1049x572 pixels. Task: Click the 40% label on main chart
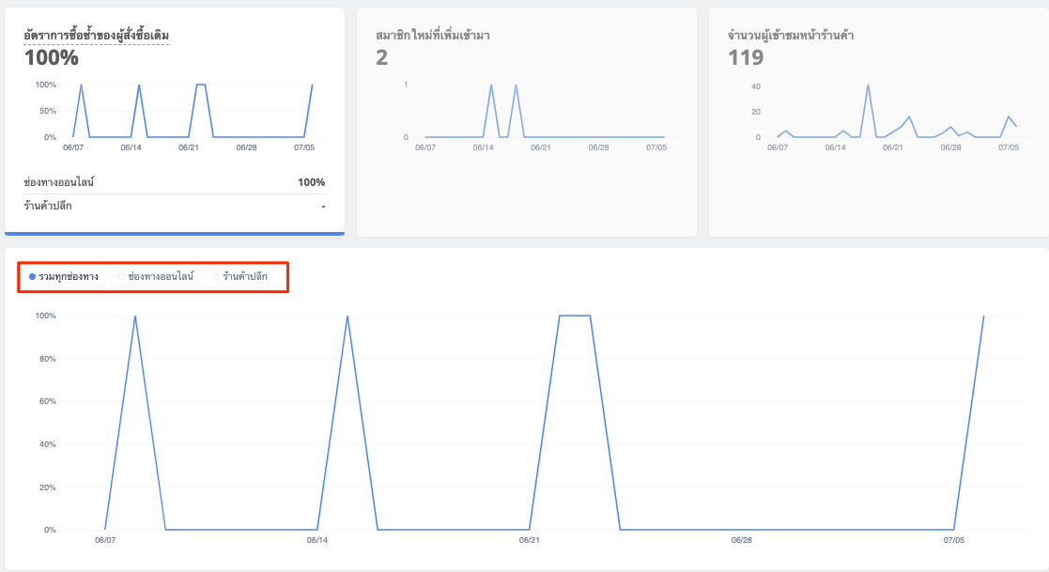48,444
